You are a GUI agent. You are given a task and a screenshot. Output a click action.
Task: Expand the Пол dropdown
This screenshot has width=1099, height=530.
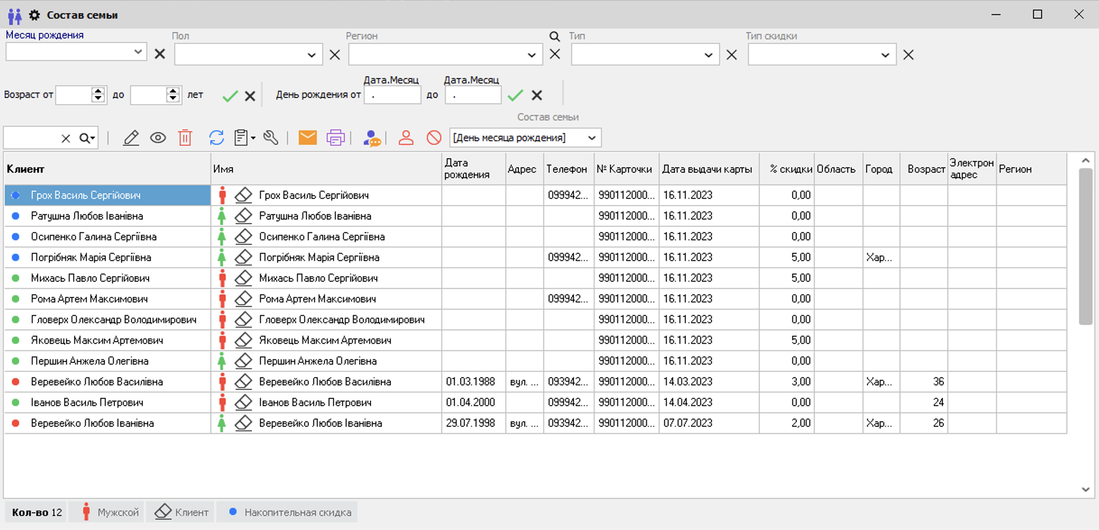[x=311, y=55]
